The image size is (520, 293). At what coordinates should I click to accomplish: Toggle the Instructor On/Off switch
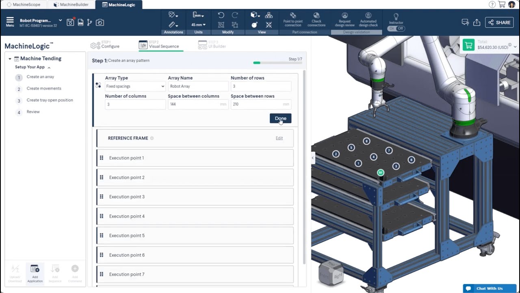click(396, 28)
